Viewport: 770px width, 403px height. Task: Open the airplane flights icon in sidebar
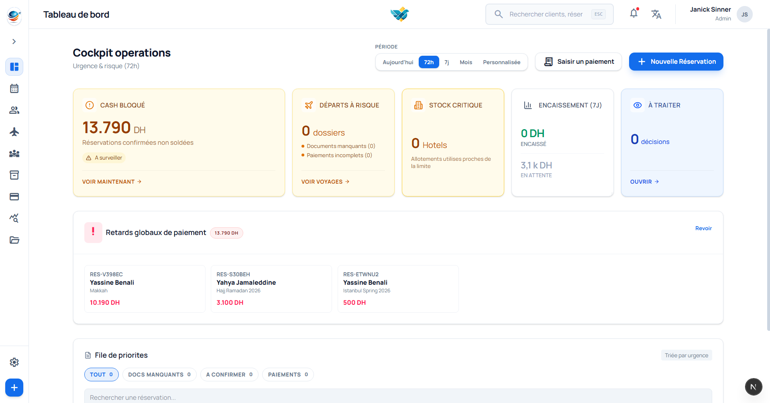14,132
